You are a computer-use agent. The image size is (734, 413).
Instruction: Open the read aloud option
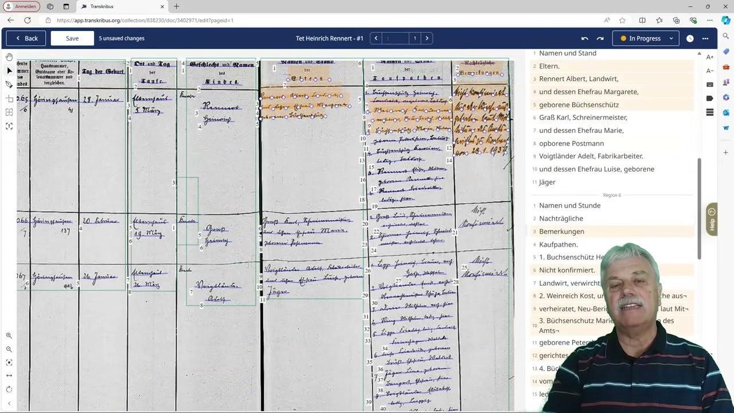tap(607, 20)
